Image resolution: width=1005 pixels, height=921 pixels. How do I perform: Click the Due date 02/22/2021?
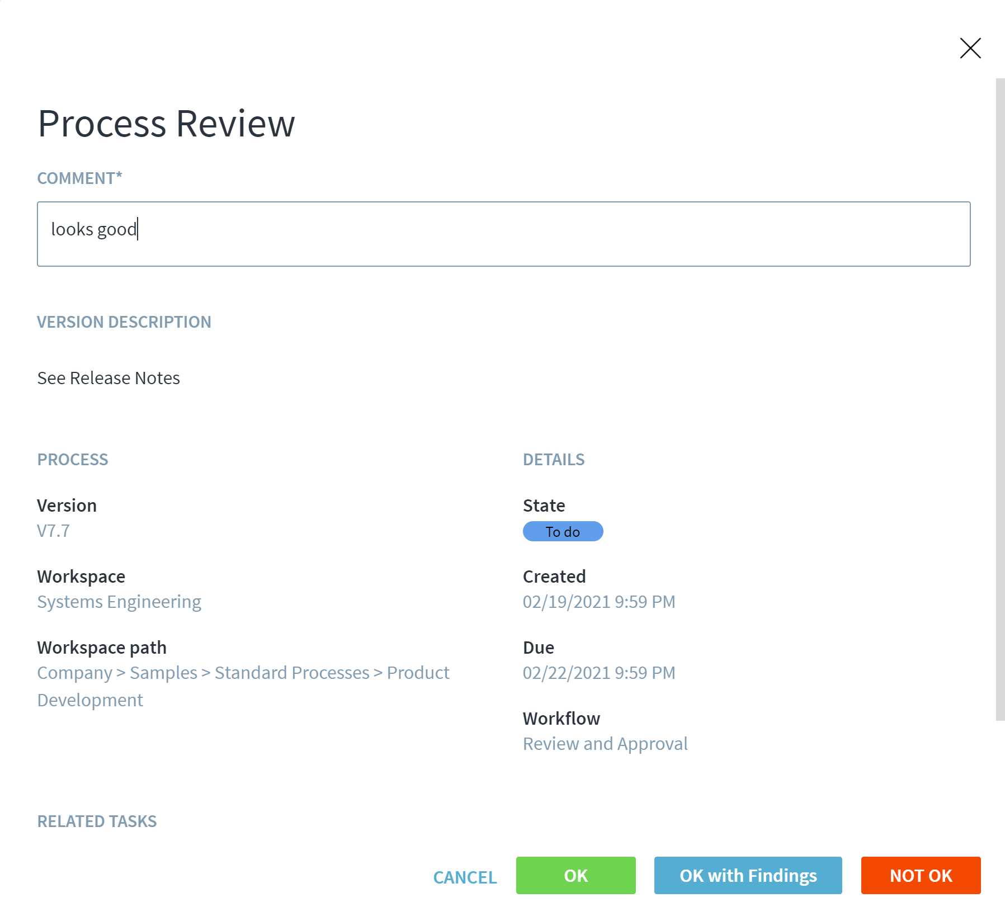[x=599, y=673]
